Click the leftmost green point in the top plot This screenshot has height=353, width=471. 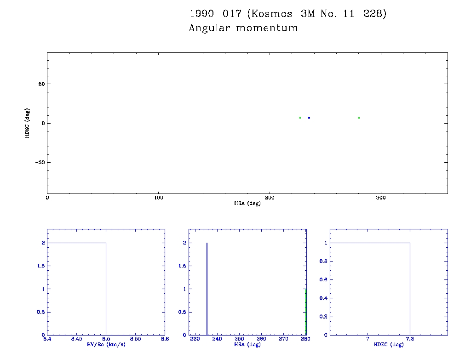click(300, 118)
